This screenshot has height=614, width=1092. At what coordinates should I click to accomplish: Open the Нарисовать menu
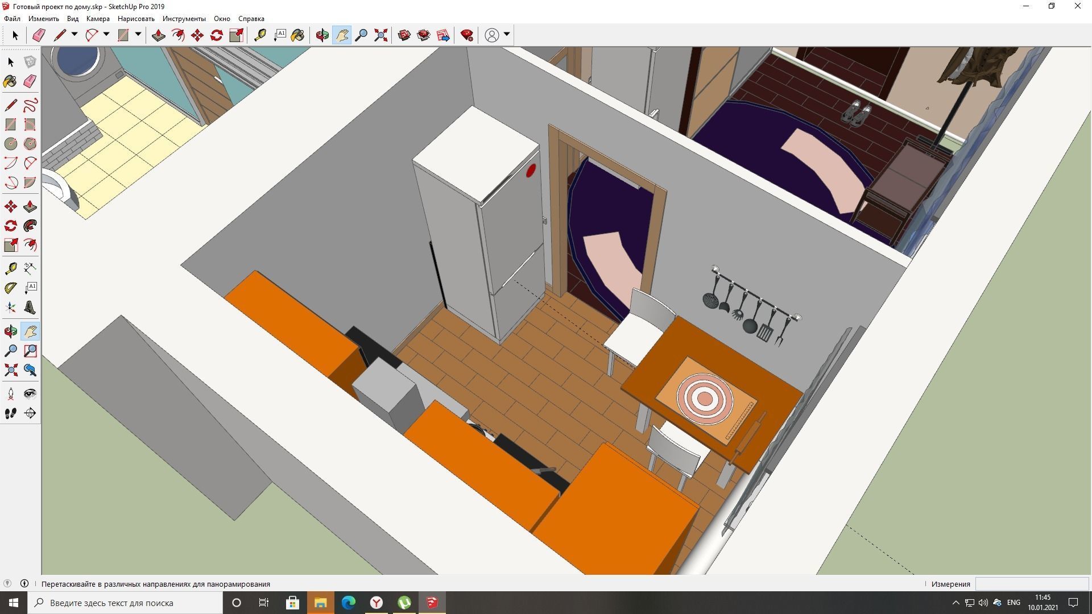coord(136,19)
